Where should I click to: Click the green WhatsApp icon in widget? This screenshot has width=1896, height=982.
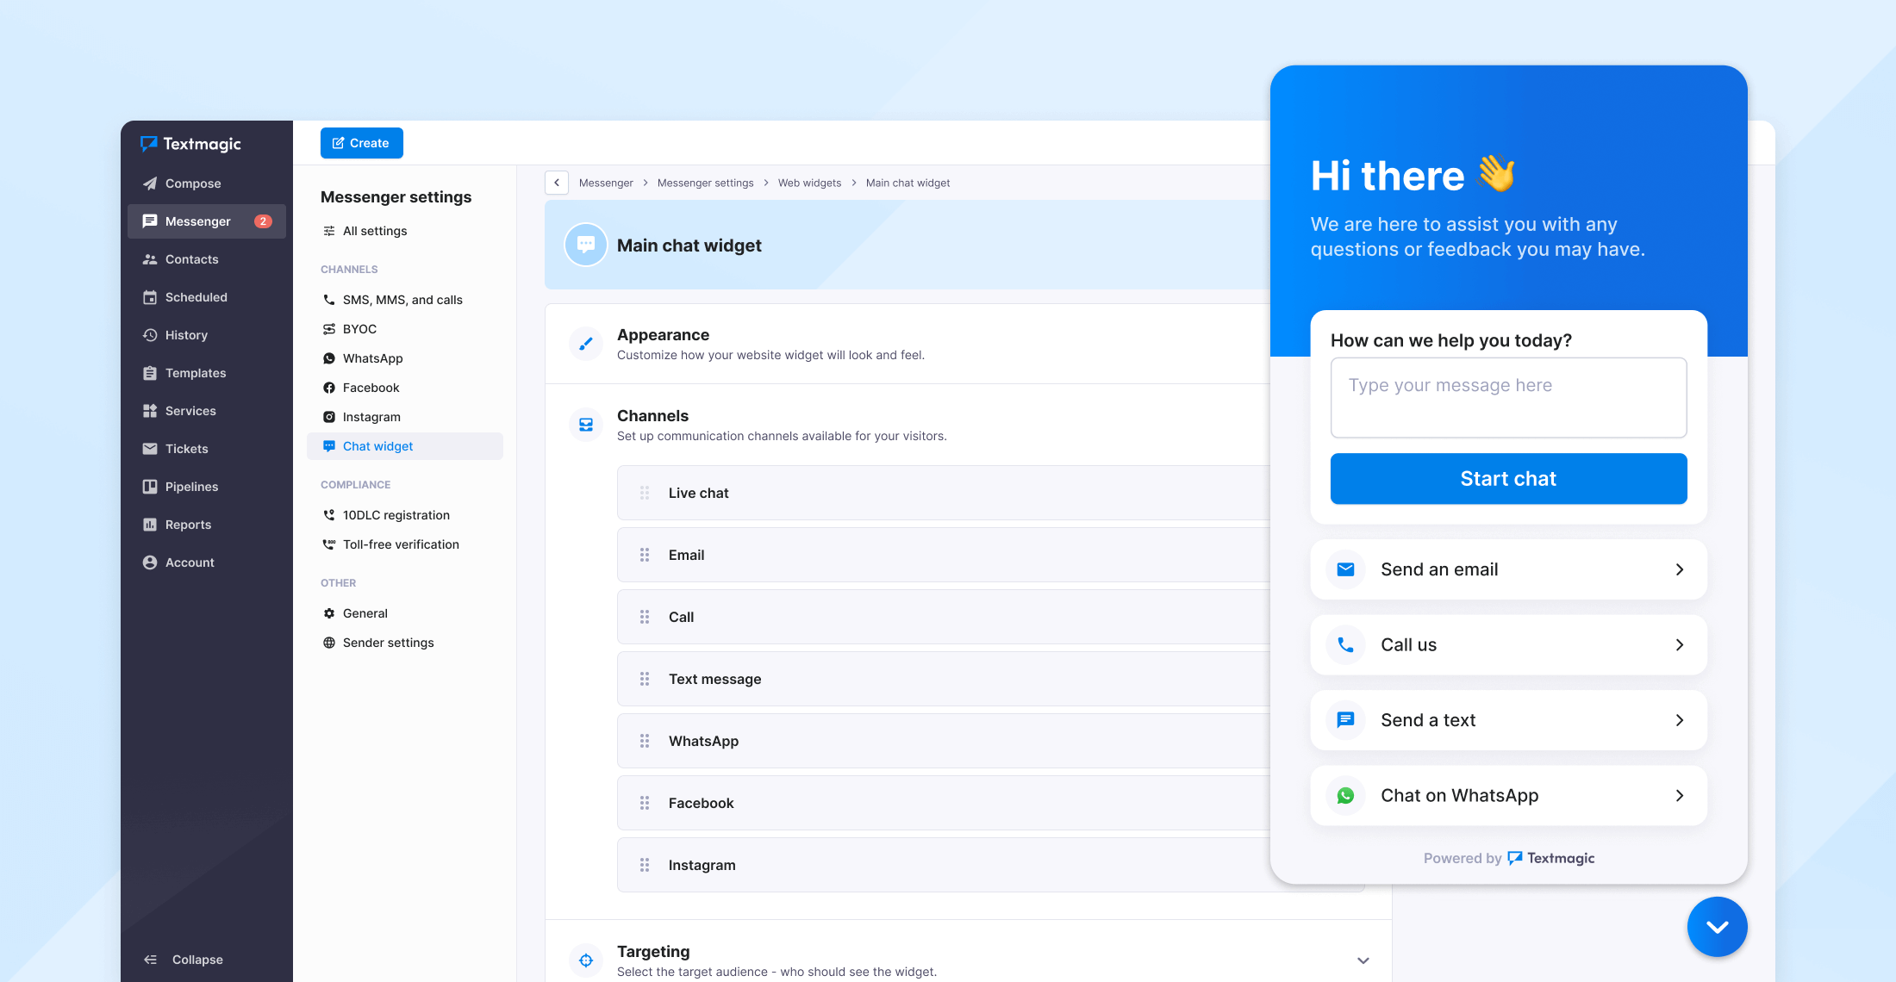click(x=1345, y=795)
